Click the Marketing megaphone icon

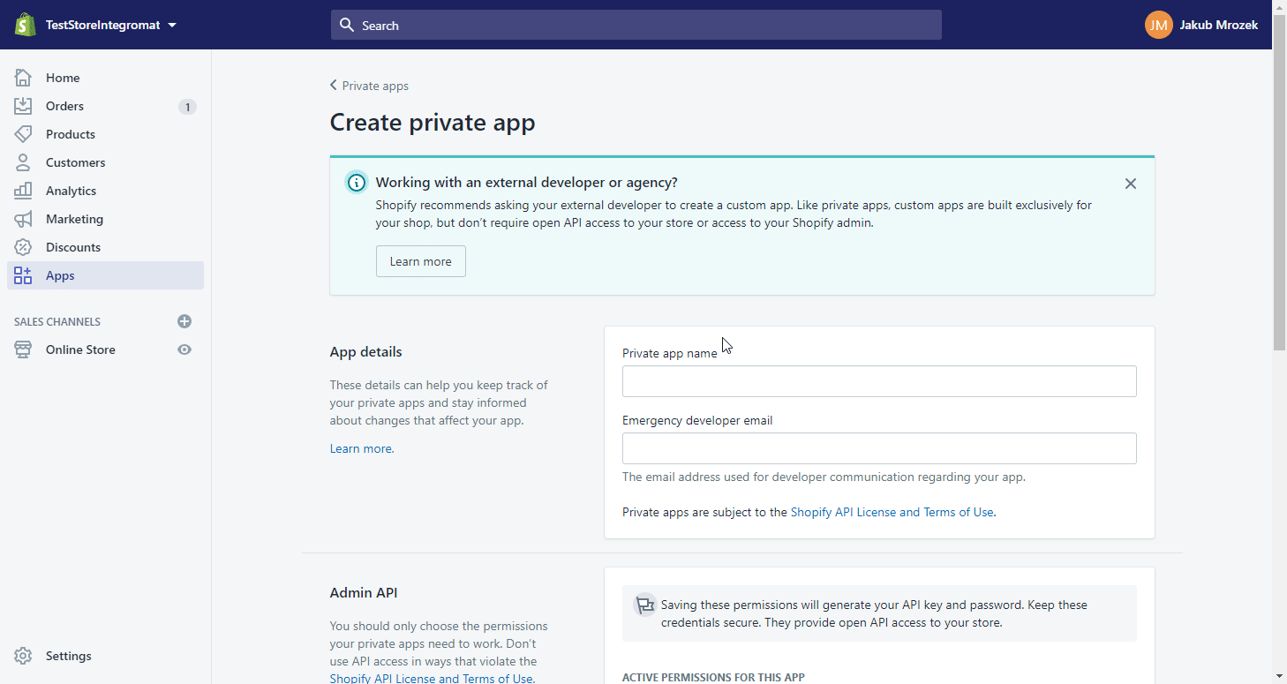(x=23, y=219)
